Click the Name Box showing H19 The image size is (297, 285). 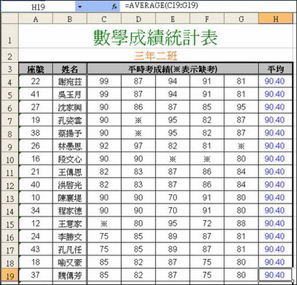coord(38,6)
